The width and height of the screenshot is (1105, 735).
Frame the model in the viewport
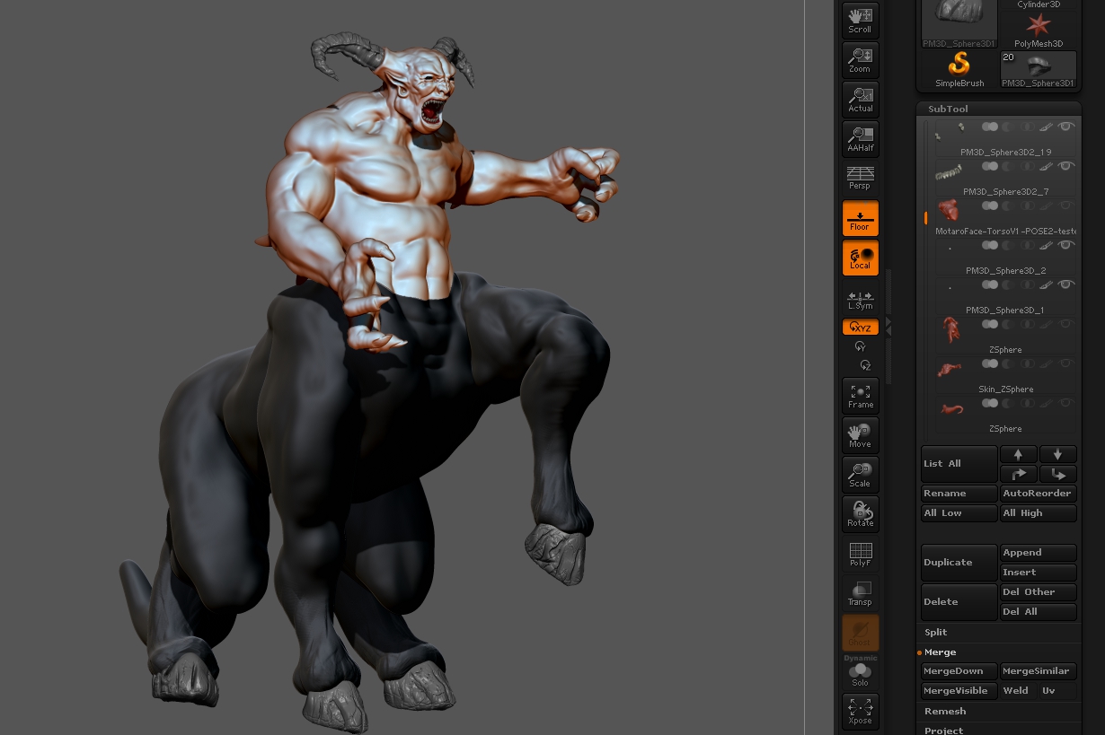860,397
